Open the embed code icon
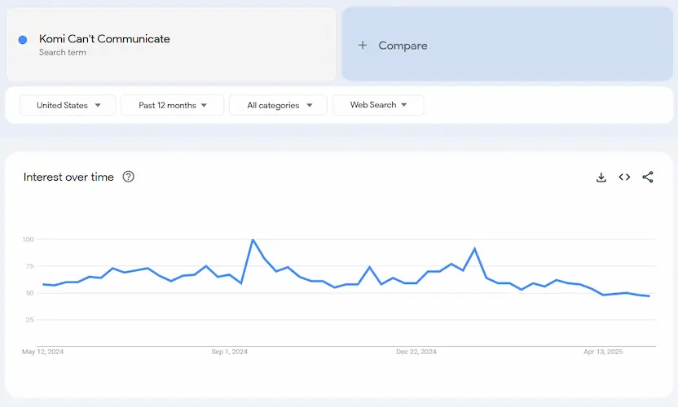This screenshot has height=407, width=678. click(x=624, y=177)
